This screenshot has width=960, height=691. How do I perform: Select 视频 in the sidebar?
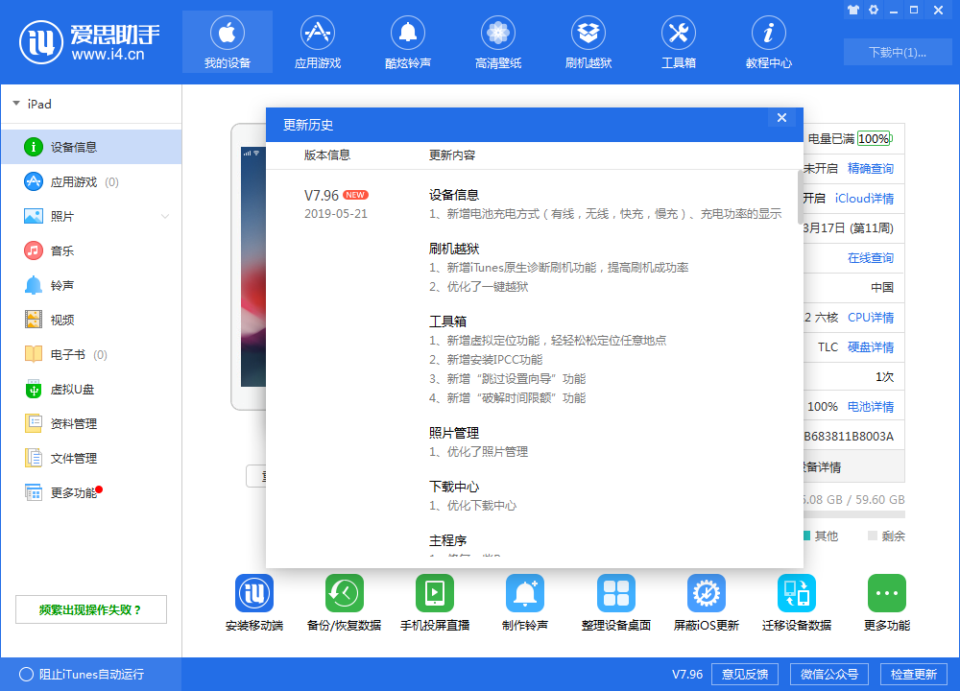[x=91, y=320]
